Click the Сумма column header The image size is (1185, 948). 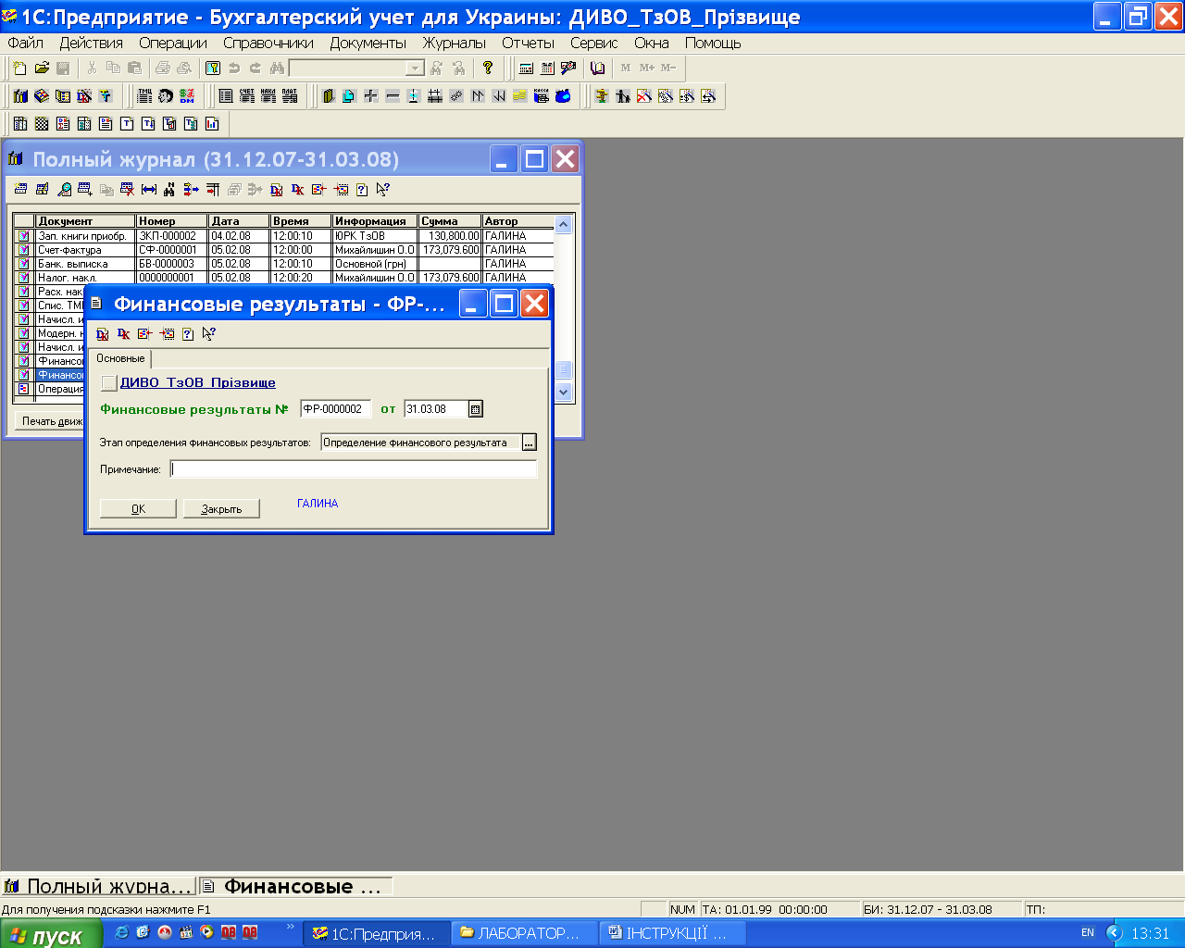click(451, 221)
